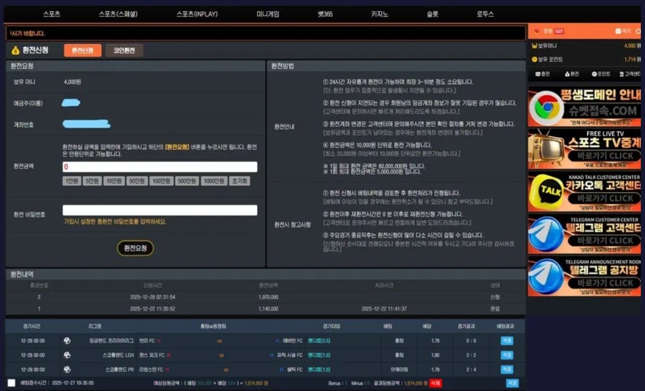Image resolution: width=645 pixels, height=391 pixels.
Task: Open 환전 money bag icon in sidebar
Action: point(567,74)
